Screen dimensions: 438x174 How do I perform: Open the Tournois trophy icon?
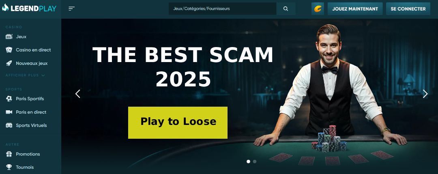(9, 167)
